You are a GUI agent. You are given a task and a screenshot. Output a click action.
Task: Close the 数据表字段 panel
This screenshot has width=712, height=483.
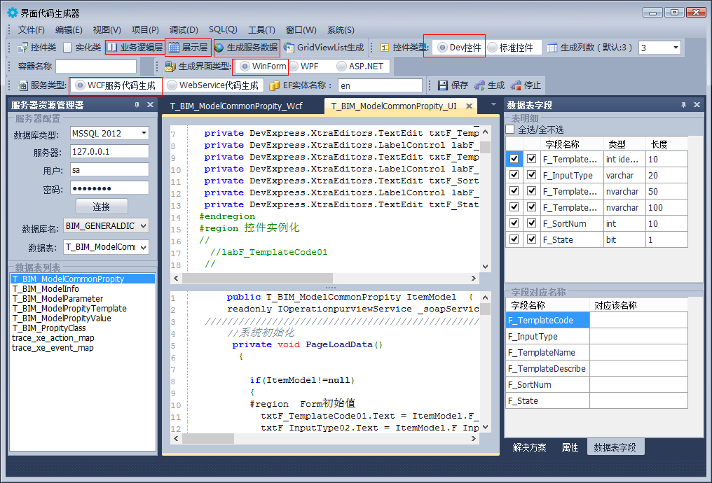click(697, 105)
